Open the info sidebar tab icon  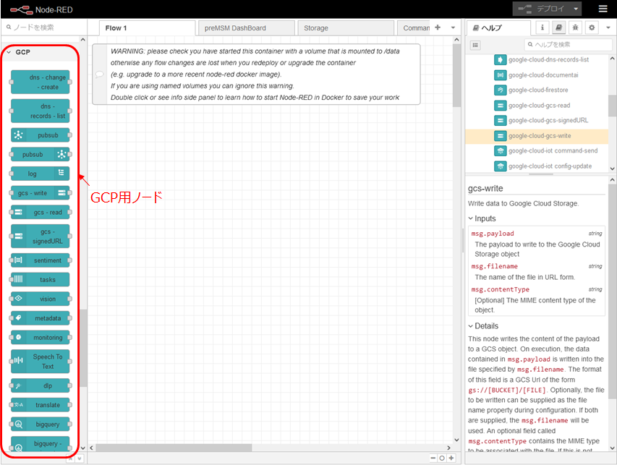(542, 27)
